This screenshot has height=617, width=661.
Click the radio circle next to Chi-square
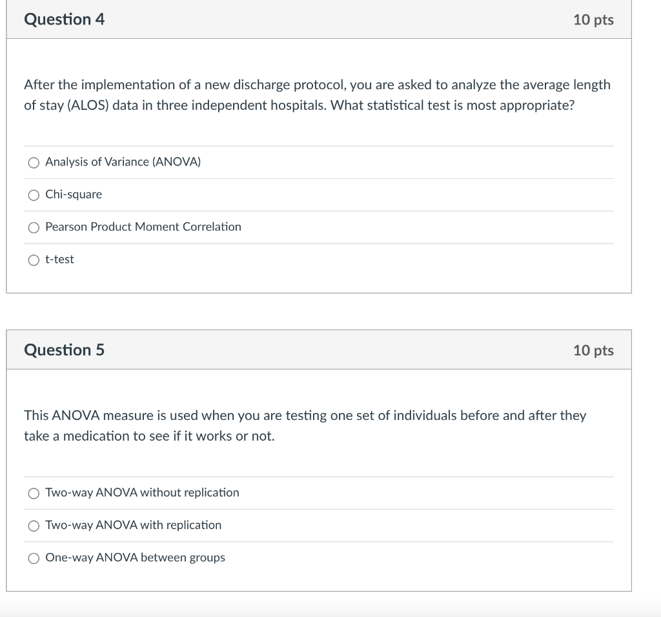coord(34,194)
